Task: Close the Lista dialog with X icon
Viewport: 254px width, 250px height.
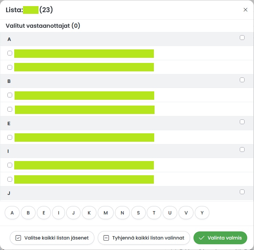Action: 245,10
